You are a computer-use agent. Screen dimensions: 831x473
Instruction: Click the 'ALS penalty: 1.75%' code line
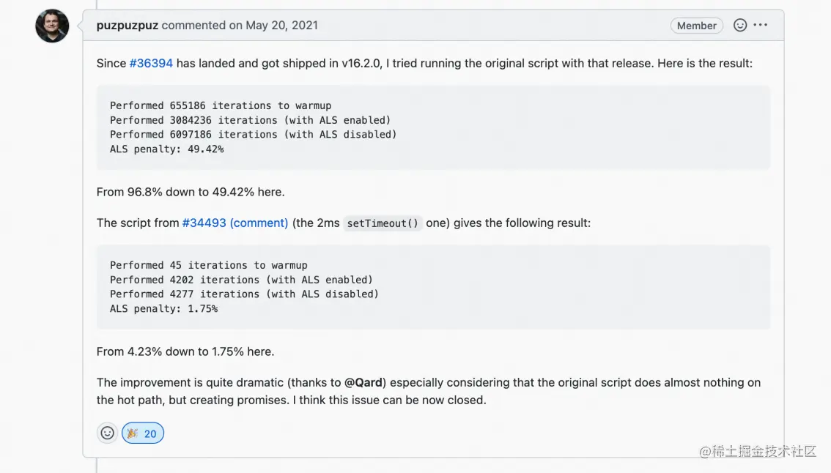coord(163,308)
